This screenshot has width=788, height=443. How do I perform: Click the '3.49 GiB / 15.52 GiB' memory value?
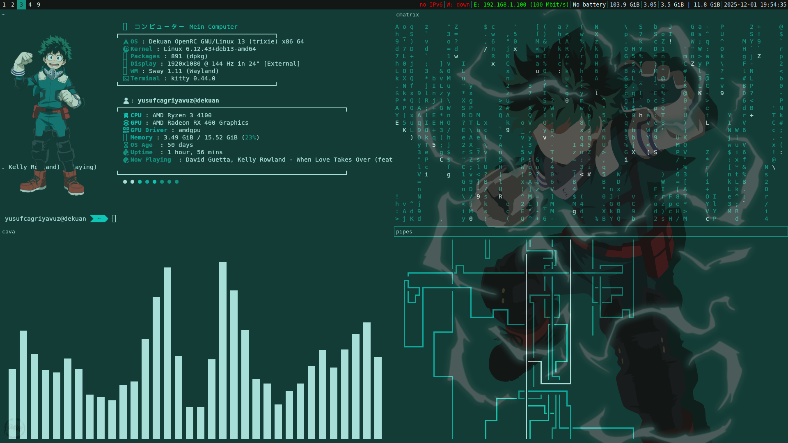tap(200, 138)
